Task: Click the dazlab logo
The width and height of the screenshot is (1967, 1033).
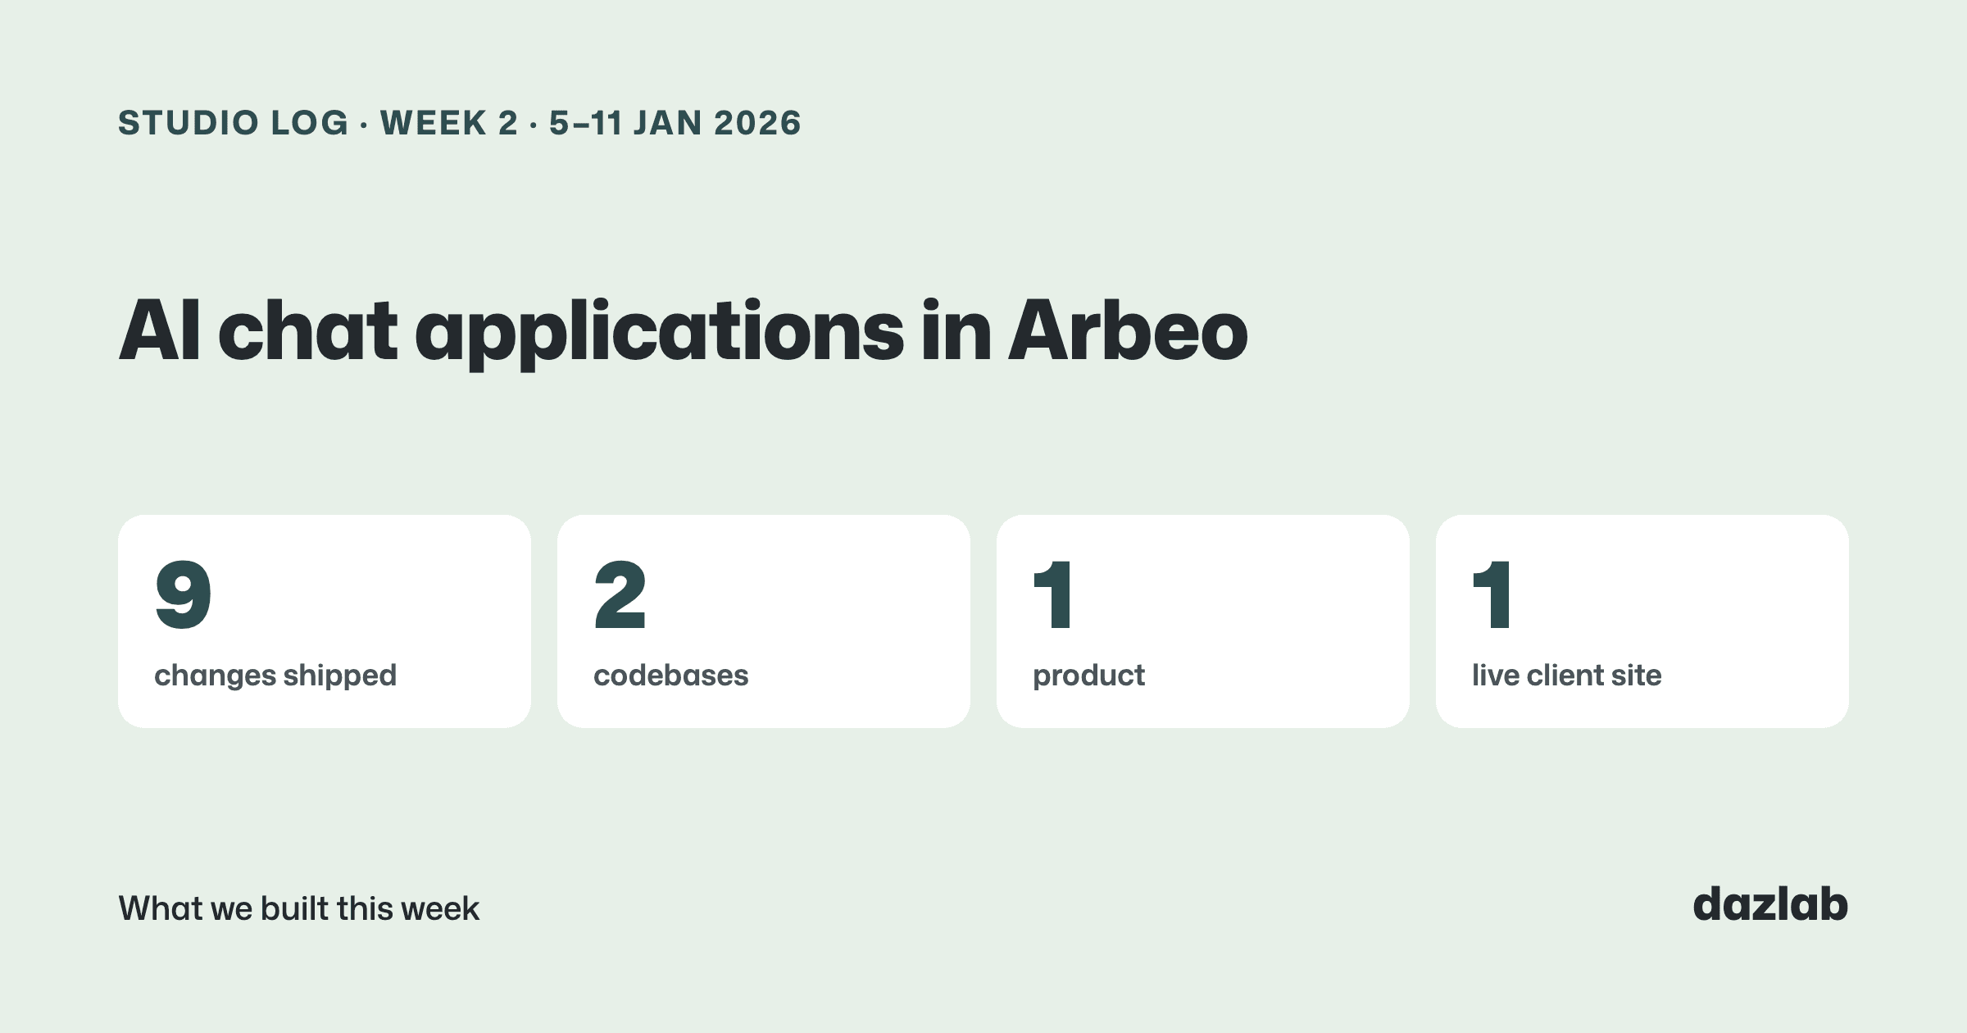Action: [1770, 904]
